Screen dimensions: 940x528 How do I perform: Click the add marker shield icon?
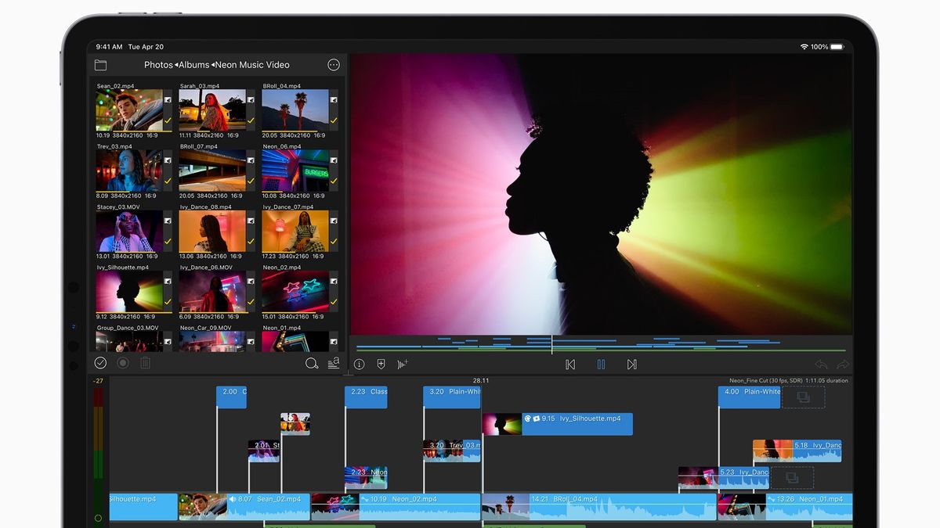click(x=381, y=365)
